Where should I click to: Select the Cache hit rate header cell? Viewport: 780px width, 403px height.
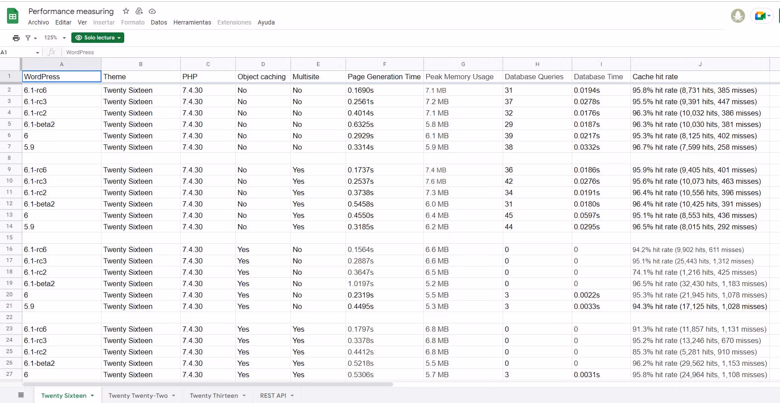(x=700, y=77)
